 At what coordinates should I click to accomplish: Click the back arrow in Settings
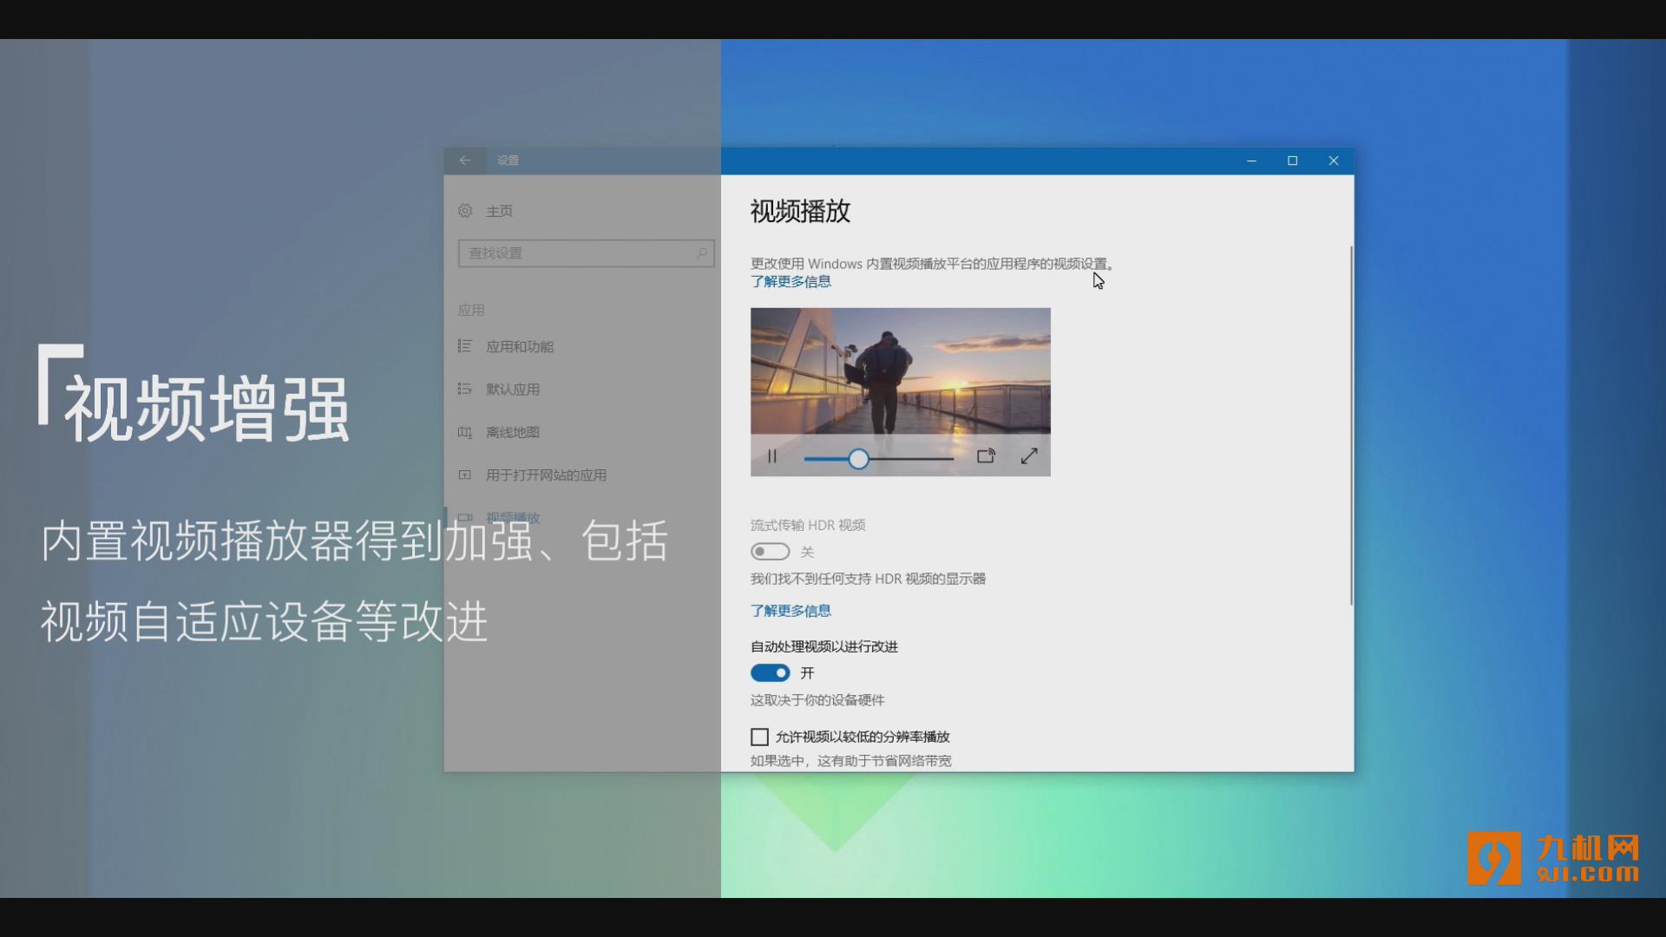465,161
